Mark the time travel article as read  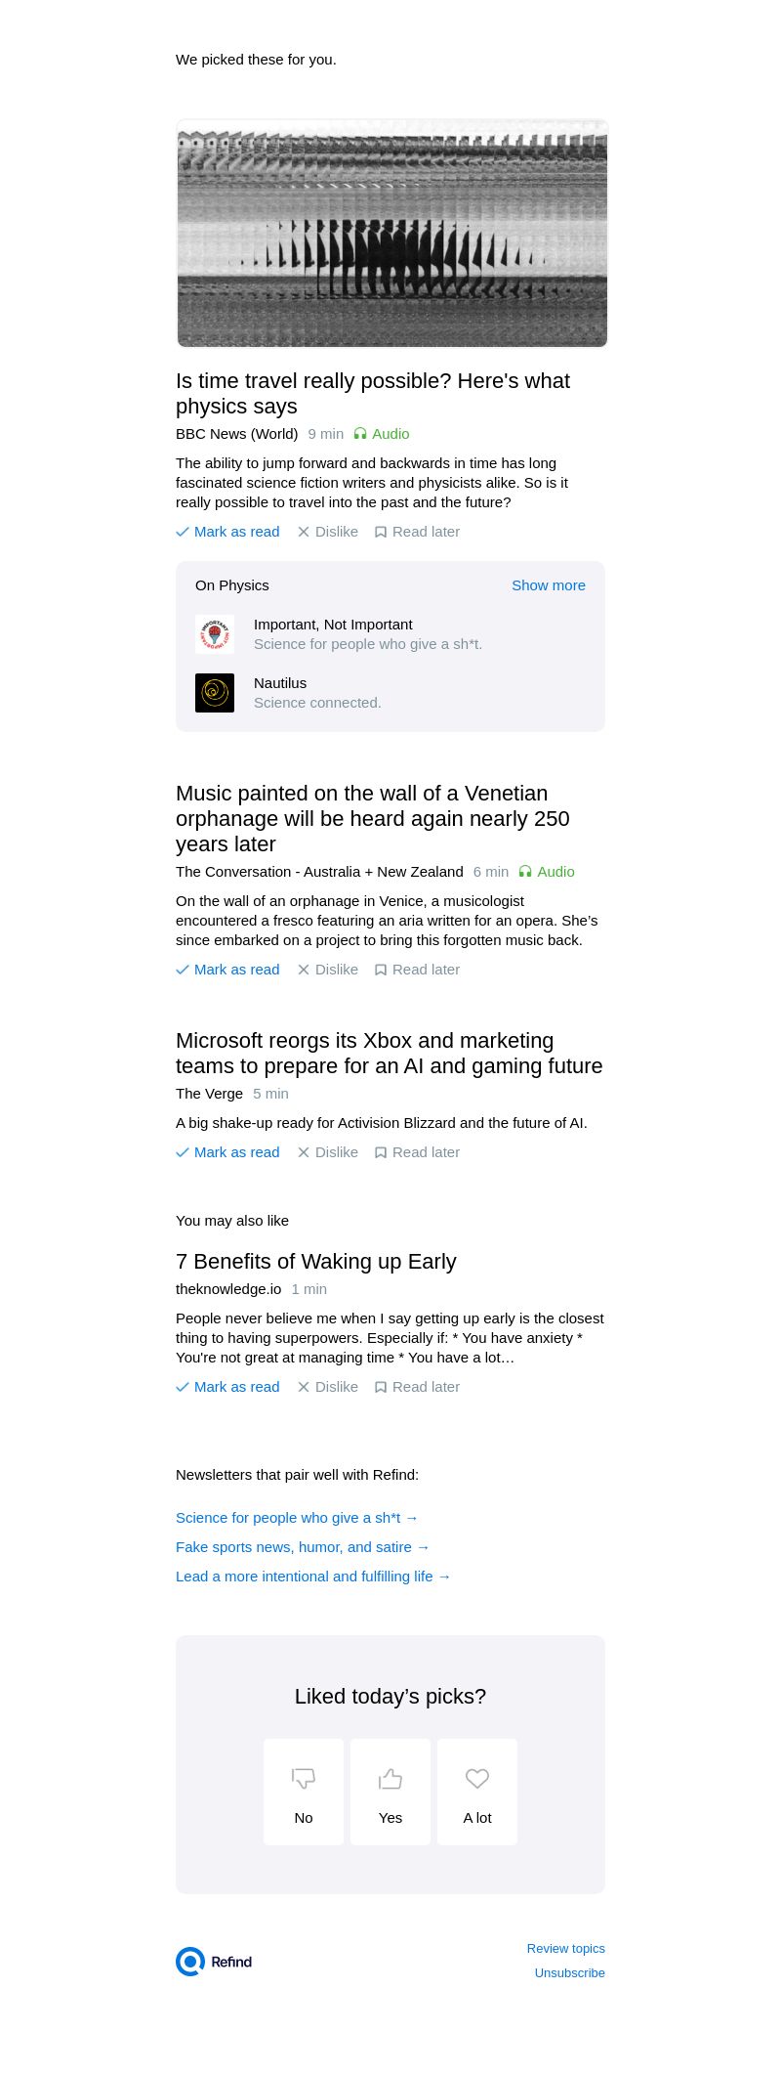227,532
